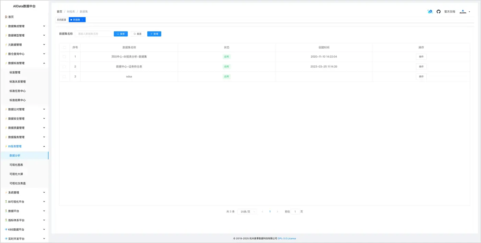Click the lightning icon next to 数据集成管理

[6, 26]
